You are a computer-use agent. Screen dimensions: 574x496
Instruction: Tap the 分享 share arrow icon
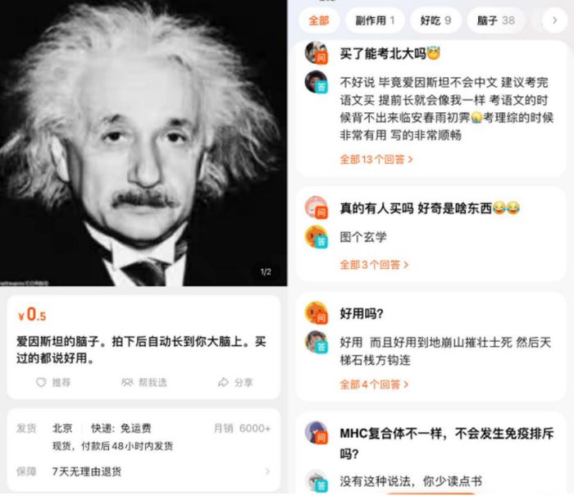[223, 383]
